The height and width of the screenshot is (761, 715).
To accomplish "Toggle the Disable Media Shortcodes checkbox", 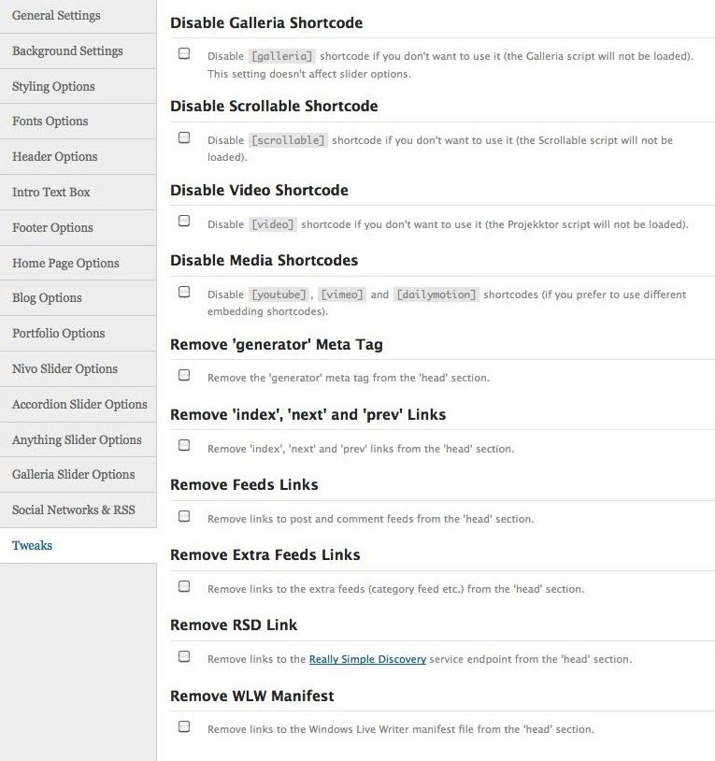I will pyautogui.click(x=184, y=293).
